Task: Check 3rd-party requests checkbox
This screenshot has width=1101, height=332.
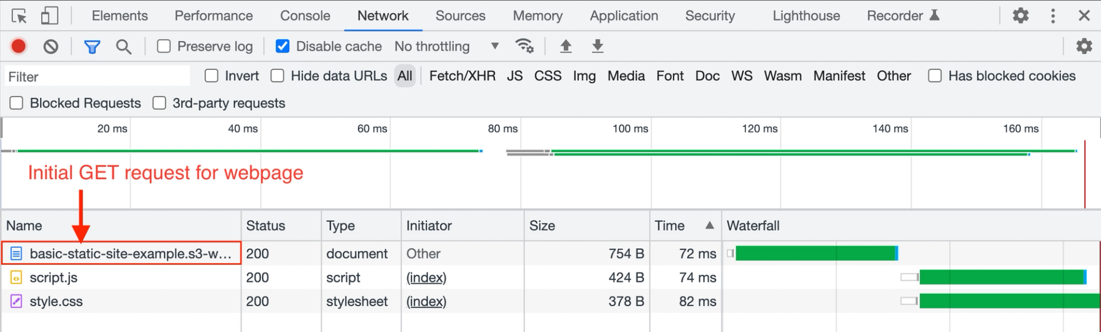Action: click(x=159, y=103)
